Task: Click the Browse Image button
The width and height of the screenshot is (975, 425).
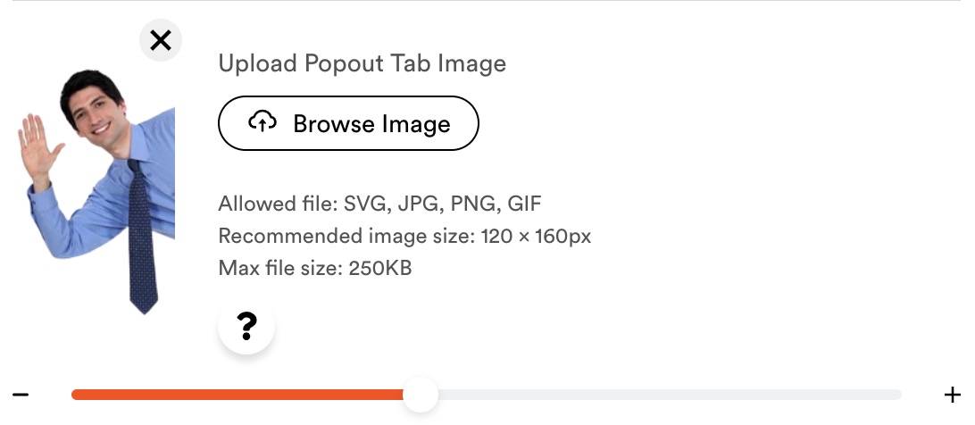Action: [348, 123]
